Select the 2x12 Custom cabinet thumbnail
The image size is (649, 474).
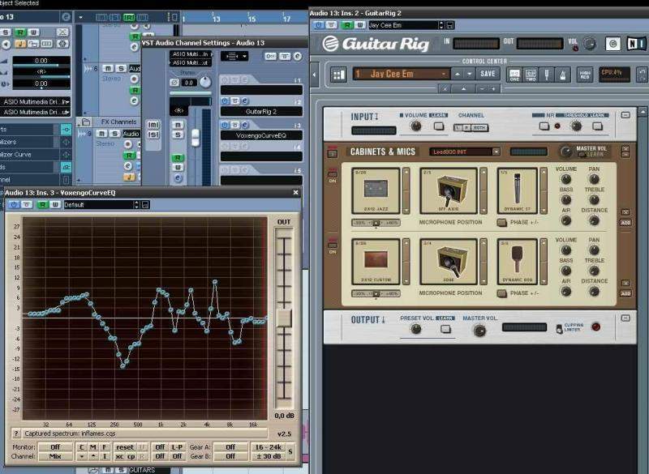pos(376,262)
